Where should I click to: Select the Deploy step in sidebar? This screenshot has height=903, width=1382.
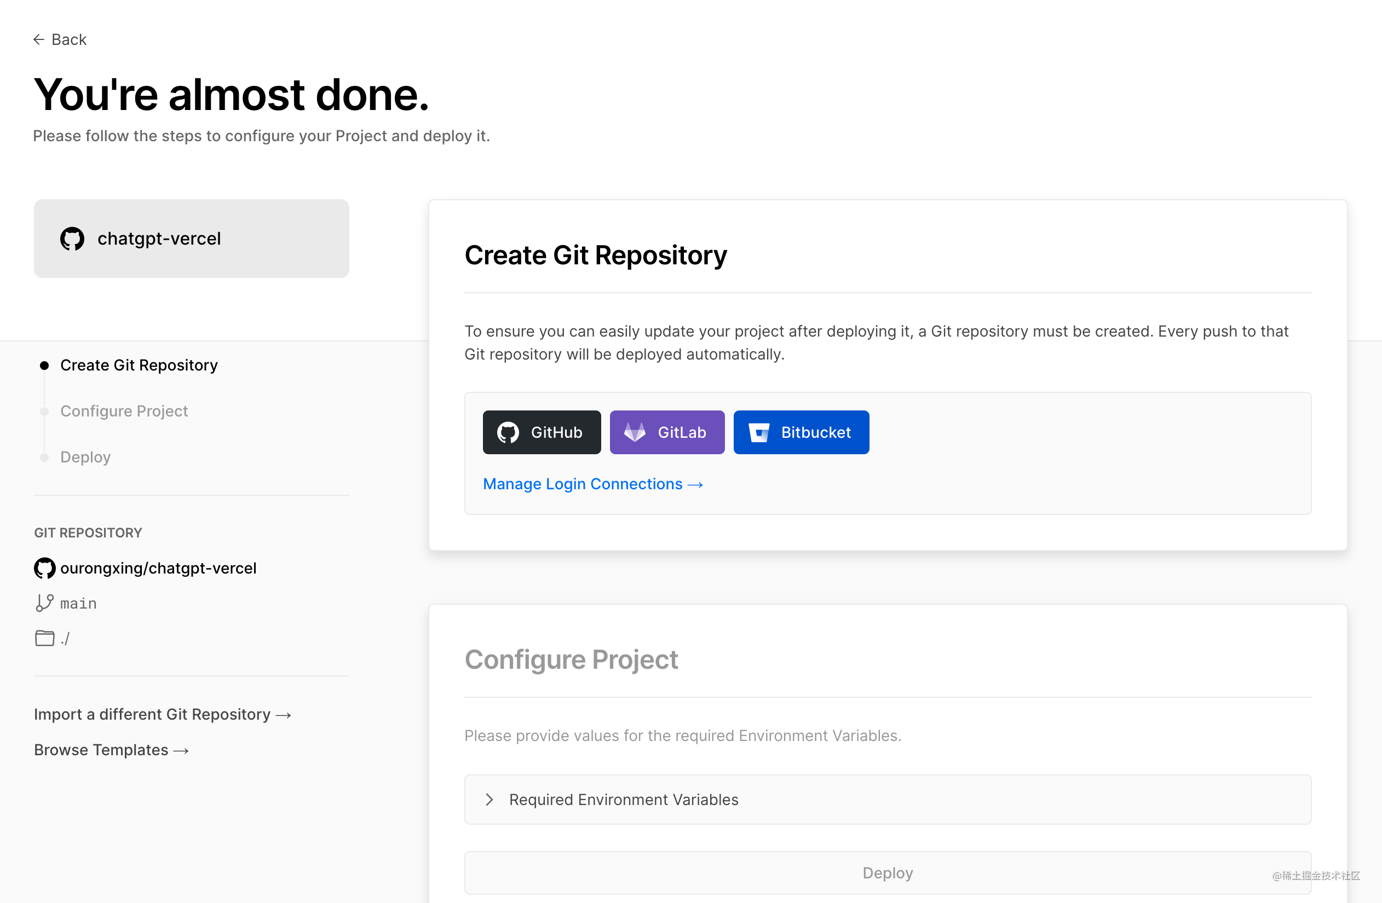pos(85,458)
